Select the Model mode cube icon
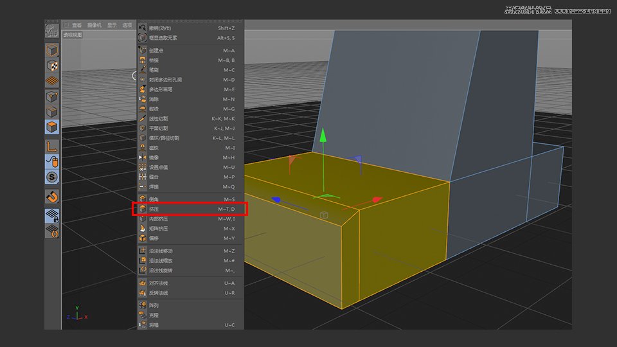Viewport: 617px width, 347px height. click(x=53, y=51)
